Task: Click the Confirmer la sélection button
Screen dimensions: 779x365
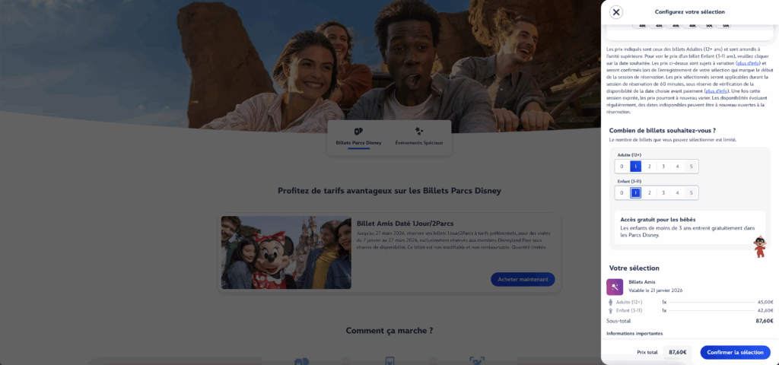Action: (x=736, y=352)
